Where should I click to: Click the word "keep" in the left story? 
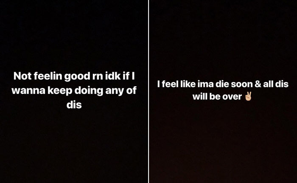click(x=60, y=91)
